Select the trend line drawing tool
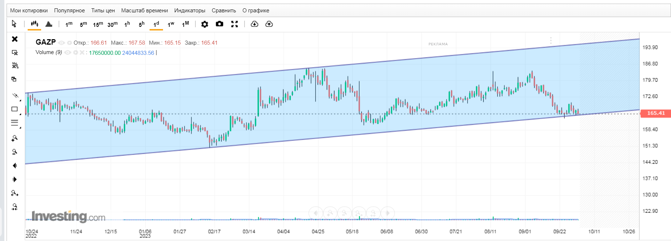This screenshot has height=241, width=671. coord(15,95)
